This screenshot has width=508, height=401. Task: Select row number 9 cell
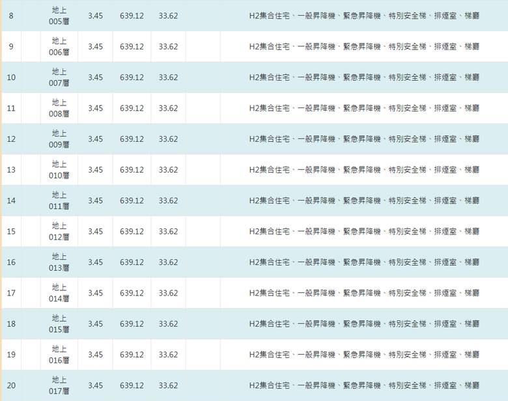[11, 47]
